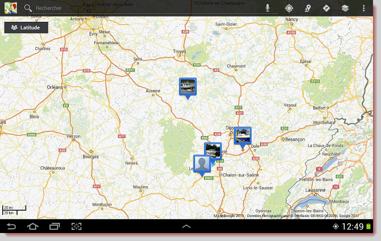
Task: Start voice search with microphone icon
Action: point(267,8)
